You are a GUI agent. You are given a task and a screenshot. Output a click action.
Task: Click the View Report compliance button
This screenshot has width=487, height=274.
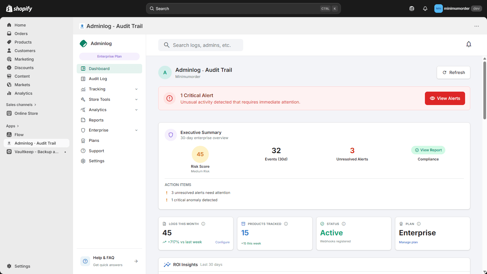pyautogui.click(x=428, y=150)
